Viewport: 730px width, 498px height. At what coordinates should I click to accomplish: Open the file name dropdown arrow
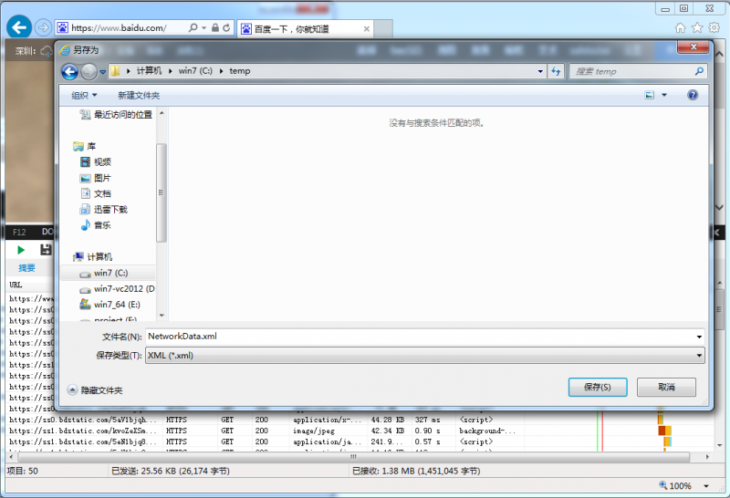[699, 337]
